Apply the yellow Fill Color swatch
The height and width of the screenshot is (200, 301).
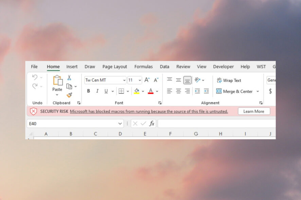(137, 91)
